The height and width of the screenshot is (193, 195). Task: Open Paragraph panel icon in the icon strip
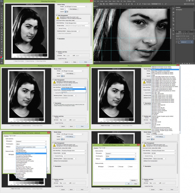coord(173,31)
